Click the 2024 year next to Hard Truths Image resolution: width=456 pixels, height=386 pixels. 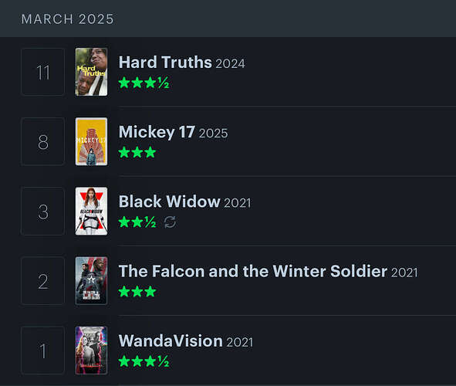231,64
